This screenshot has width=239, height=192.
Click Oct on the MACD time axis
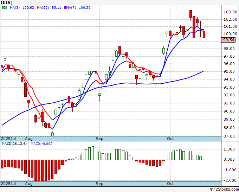170,184
